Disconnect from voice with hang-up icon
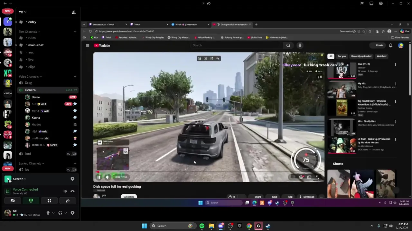The width and height of the screenshot is (412, 231). (x=72, y=191)
